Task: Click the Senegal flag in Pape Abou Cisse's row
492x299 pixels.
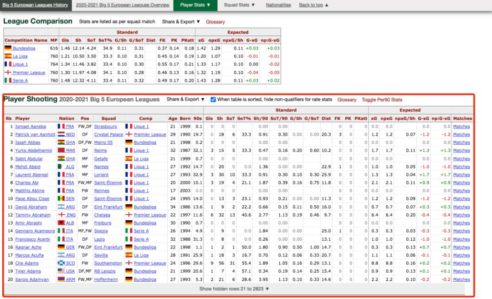Action: pyautogui.click(x=61, y=198)
